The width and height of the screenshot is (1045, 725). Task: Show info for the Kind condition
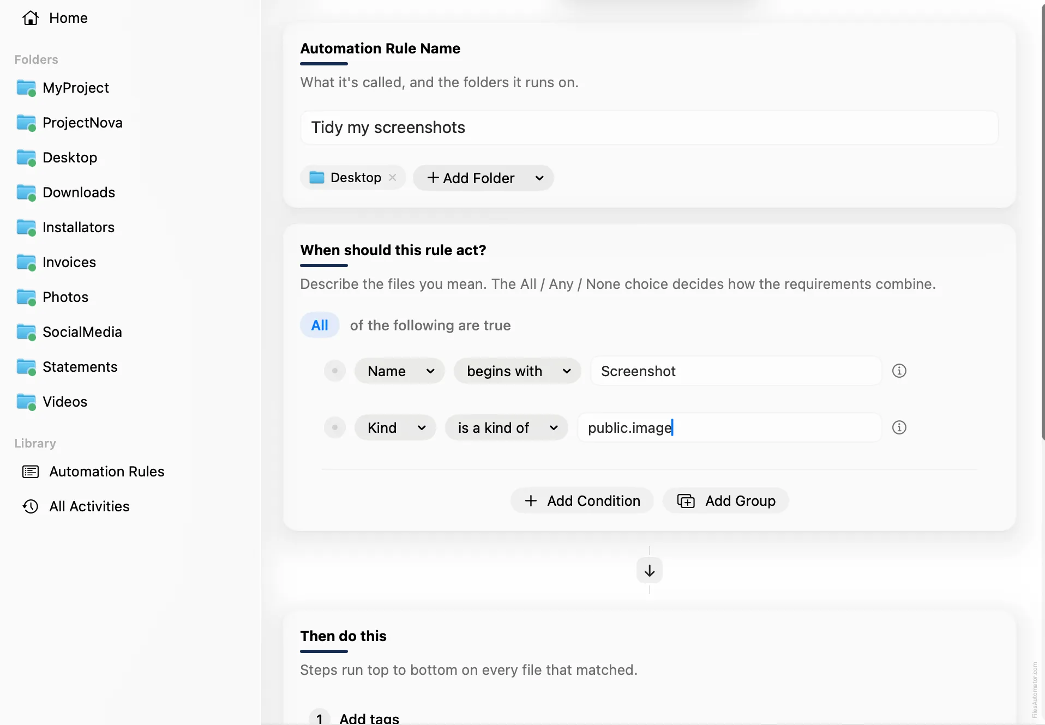click(x=899, y=427)
